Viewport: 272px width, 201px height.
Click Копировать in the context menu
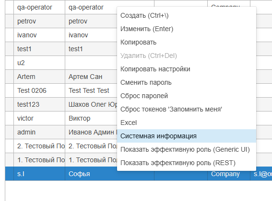coord(187,42)
